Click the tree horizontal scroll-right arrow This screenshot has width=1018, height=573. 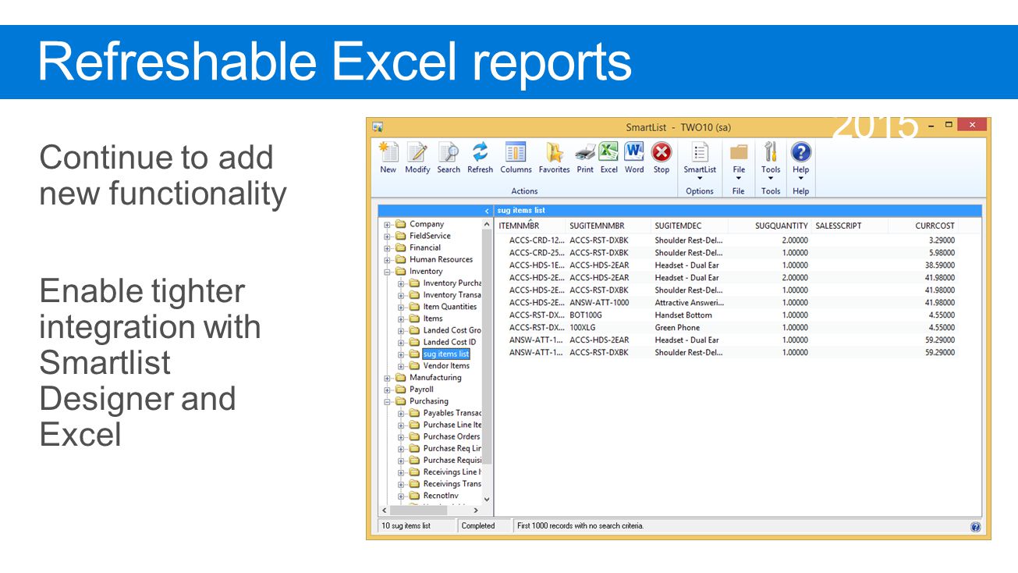[x=476, y=511]
